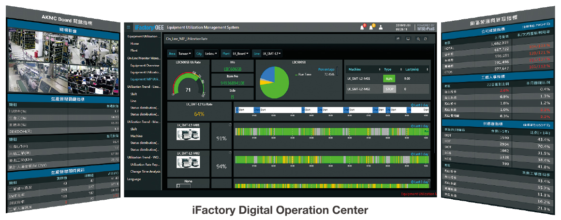Collapse Utilization Trend - Line sidebar group
This screenshot has height=220, width=561.
pyautogui.click(x=143, y=86)
